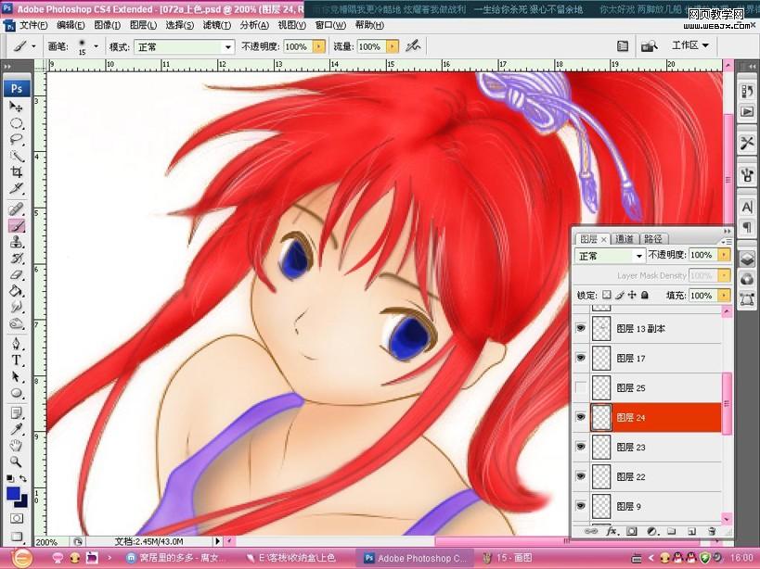Delete layer using the trash icon

tap(712, 532)
